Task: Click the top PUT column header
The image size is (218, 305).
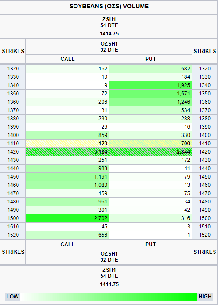Action: pyautogui.click(x=151, y=59)
